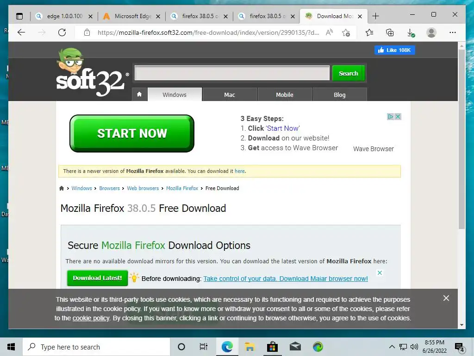
Task: Dismiss the Maiar browser promo
Action: [380, 273]
